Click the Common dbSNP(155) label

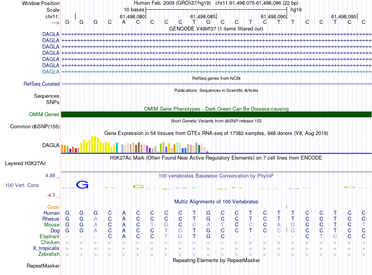click(x=35, y=127)
